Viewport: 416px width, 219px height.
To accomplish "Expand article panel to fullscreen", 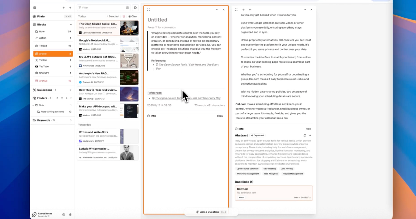I will (236, 10).
